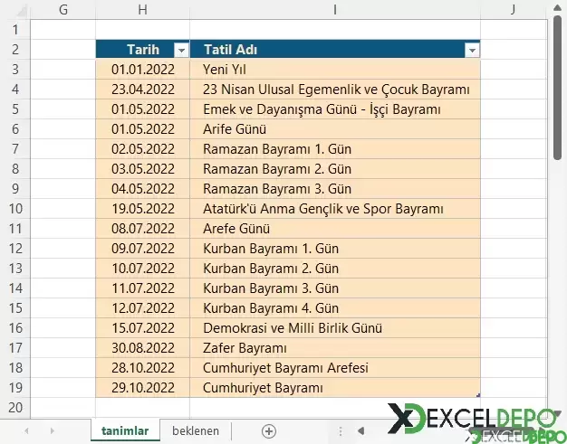Select Kurban Bayramı 2. Gün cell

tap(335, 269)
